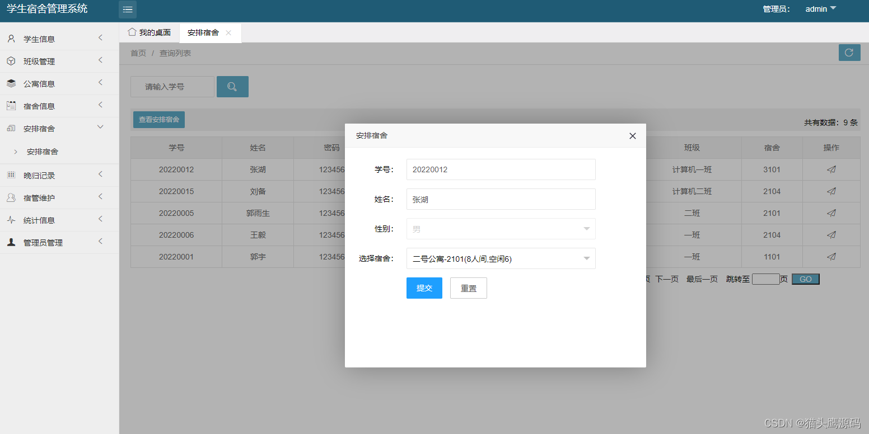Click the 姓名 field in the dialog
Viewport: 869px width, 434px height.
pos(501,199)
